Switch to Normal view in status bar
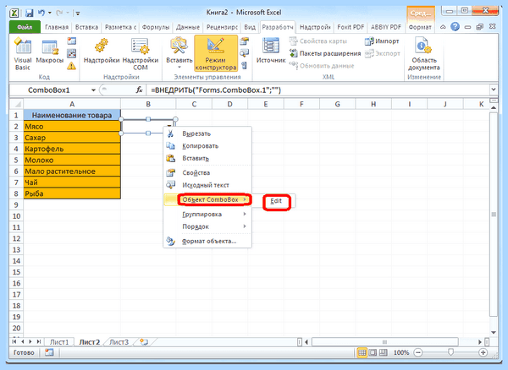The height and width of the screenshot is (370, 508). [x=362, y=352]
